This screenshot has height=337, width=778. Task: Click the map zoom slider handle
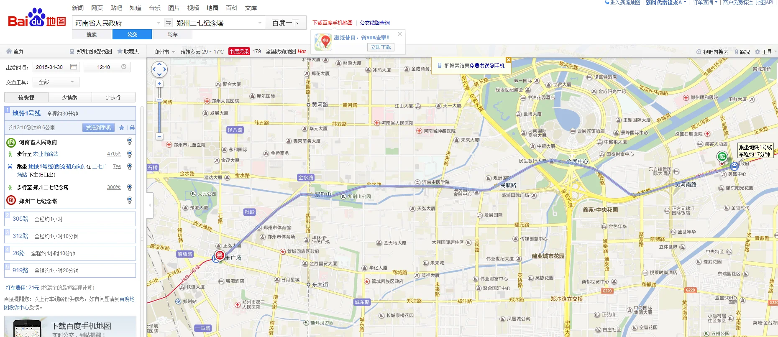[x=159, y=100]
